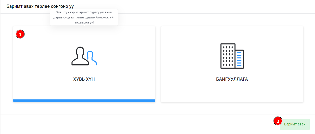
Task: Click the БАЙГУУЛЛАГА text label
Action: [x=232, y=79]
